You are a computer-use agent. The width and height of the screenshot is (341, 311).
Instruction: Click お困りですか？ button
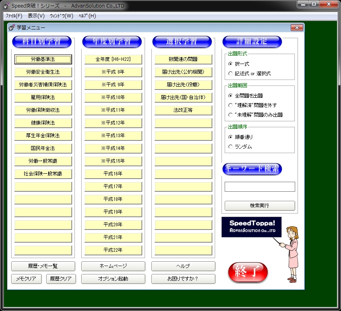coord(183,279)
